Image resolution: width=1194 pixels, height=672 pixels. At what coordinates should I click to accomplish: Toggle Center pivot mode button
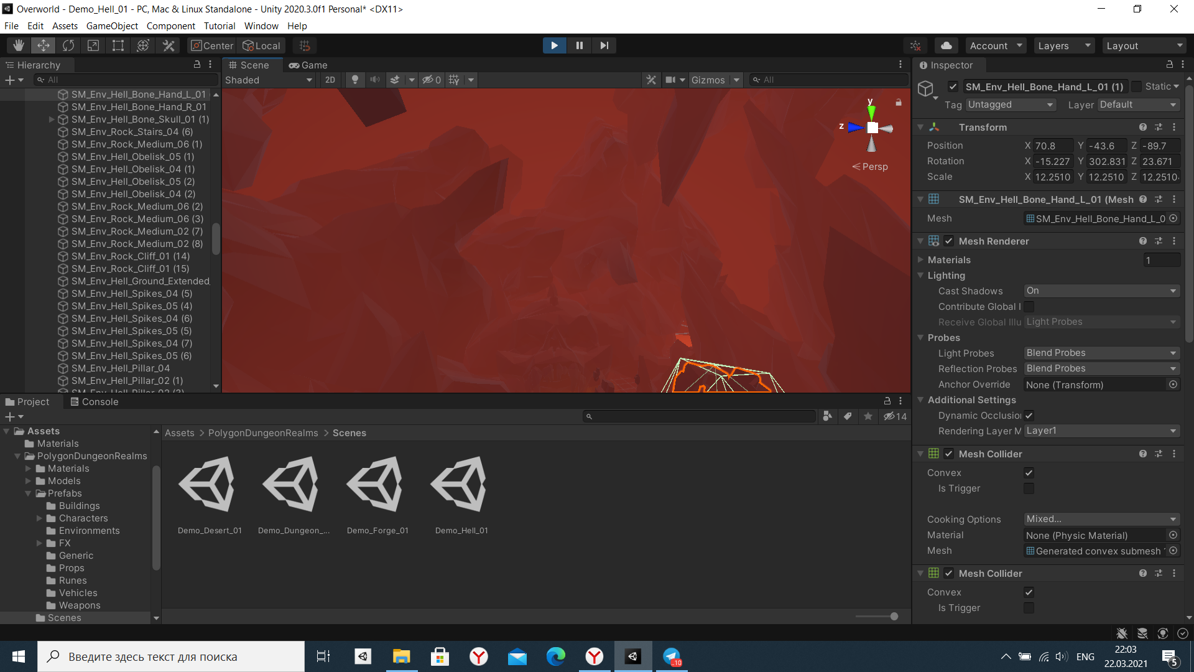(x=212, y=45)
